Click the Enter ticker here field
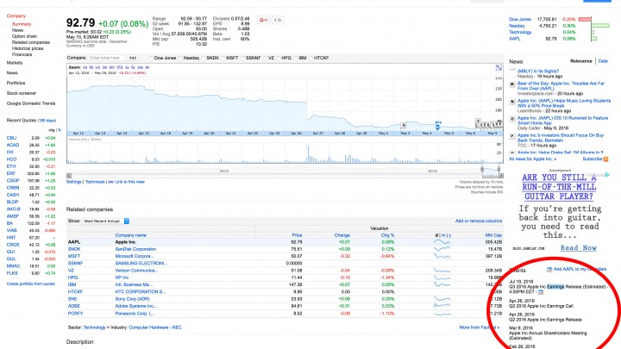 (107, 59)
